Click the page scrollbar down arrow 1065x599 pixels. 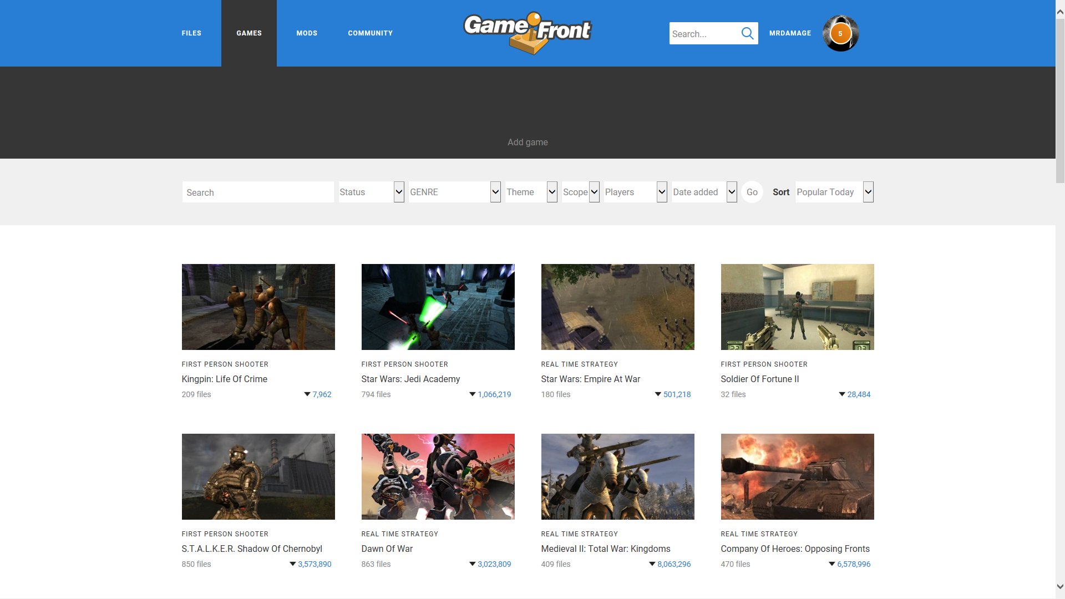click(x=1060, y=586)
